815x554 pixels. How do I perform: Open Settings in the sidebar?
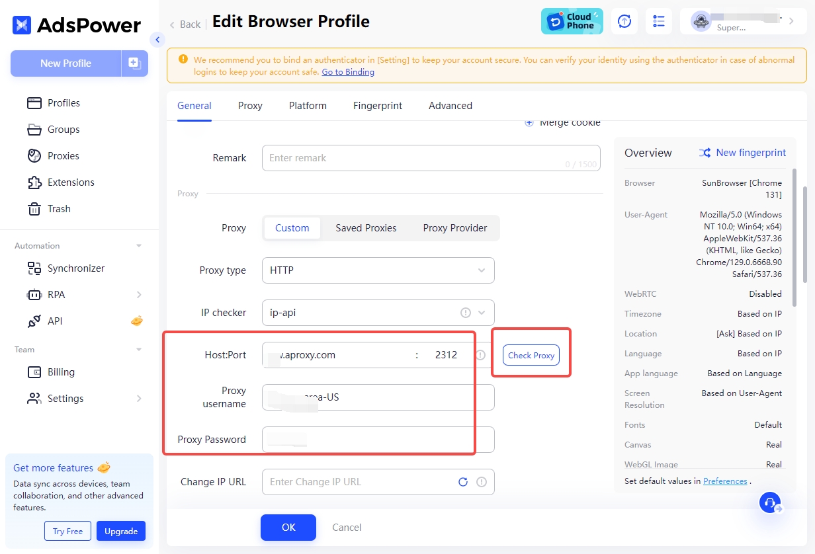[x=65, y=399]
